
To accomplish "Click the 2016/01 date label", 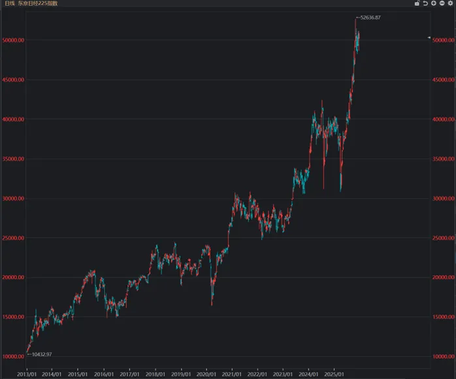I will pyautogui.click(x=104, y=374).
